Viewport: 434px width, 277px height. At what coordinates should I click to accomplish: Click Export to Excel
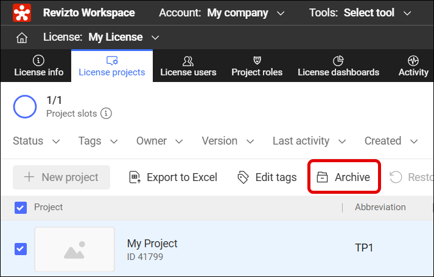pos(173,177)
